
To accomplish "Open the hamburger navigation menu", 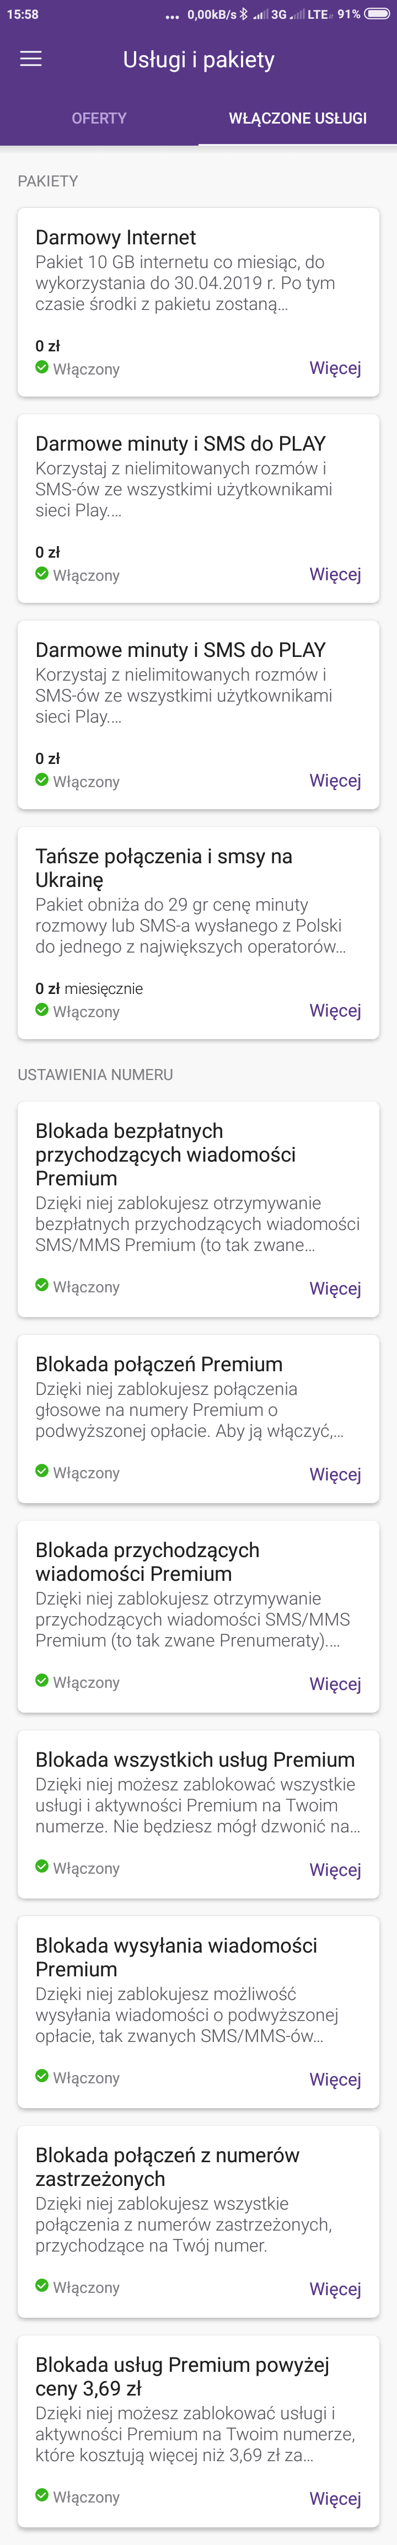I will [x=31, y=59].
